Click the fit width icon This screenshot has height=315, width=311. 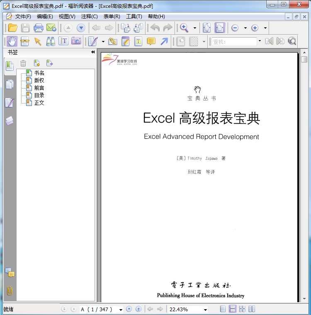pos(220,28)
